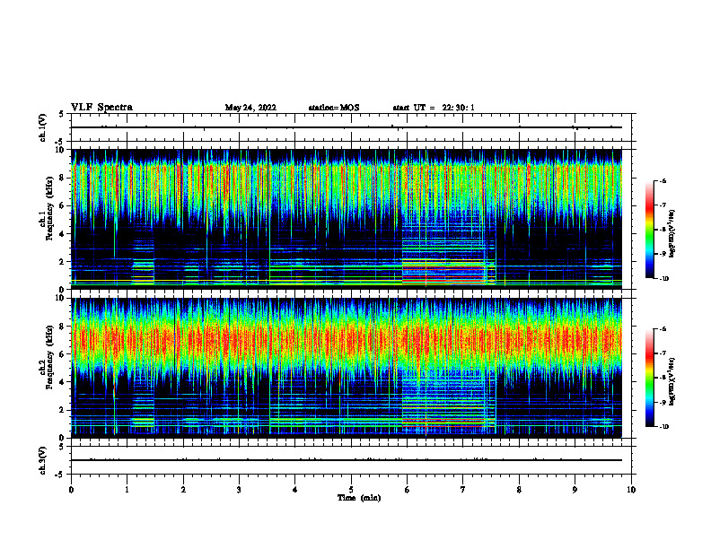Screen dimensions: 711x549
Task: Click time axis tick label "1"
Action: pyautogui.click(x=127, y=490)
